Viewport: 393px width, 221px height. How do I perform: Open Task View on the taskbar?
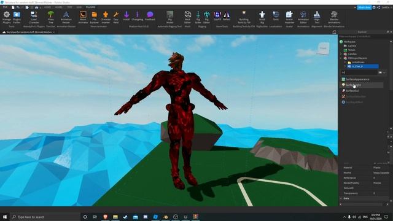pyautogui.click(x=95, y=217)
